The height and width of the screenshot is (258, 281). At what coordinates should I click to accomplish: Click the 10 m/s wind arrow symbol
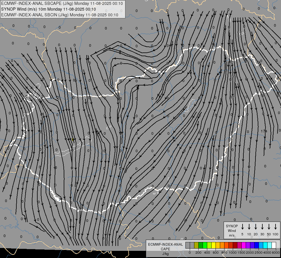tap(249, 227)
